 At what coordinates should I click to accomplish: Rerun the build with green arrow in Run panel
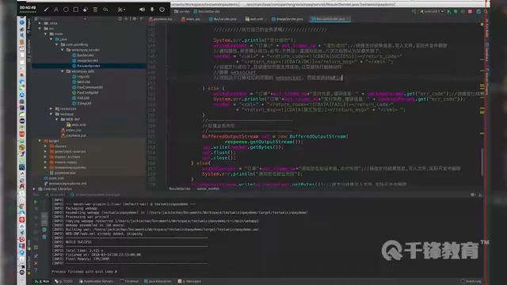(36, 203)
